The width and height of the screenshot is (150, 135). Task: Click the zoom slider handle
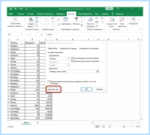pos(124,127)
